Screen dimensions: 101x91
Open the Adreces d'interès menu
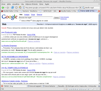coord(32,4)
